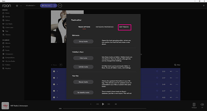
Task: Click the VRT Radio 2 station thumbnail
Action: pyautogui.click(x=5, y=106)
